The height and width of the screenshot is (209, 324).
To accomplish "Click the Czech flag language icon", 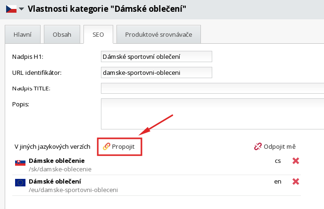I will 10,8.
